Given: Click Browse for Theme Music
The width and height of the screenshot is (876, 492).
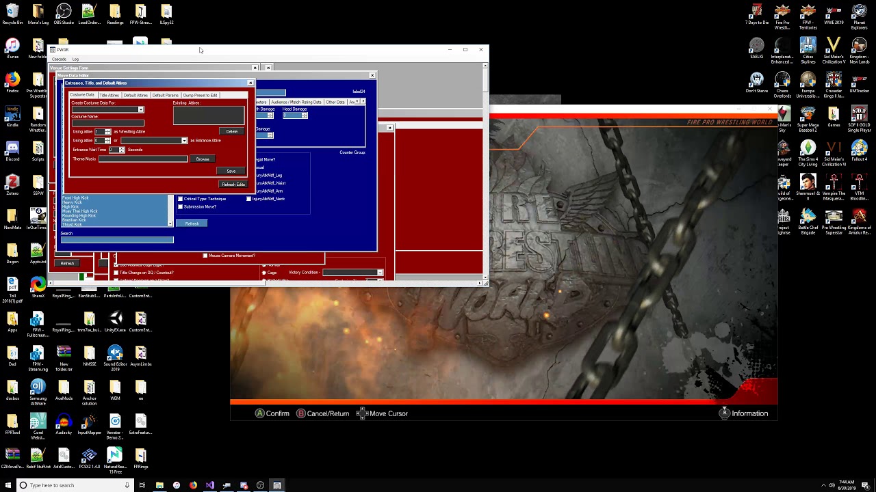Looking at the screenshot, I should click(x=203, y=159).
